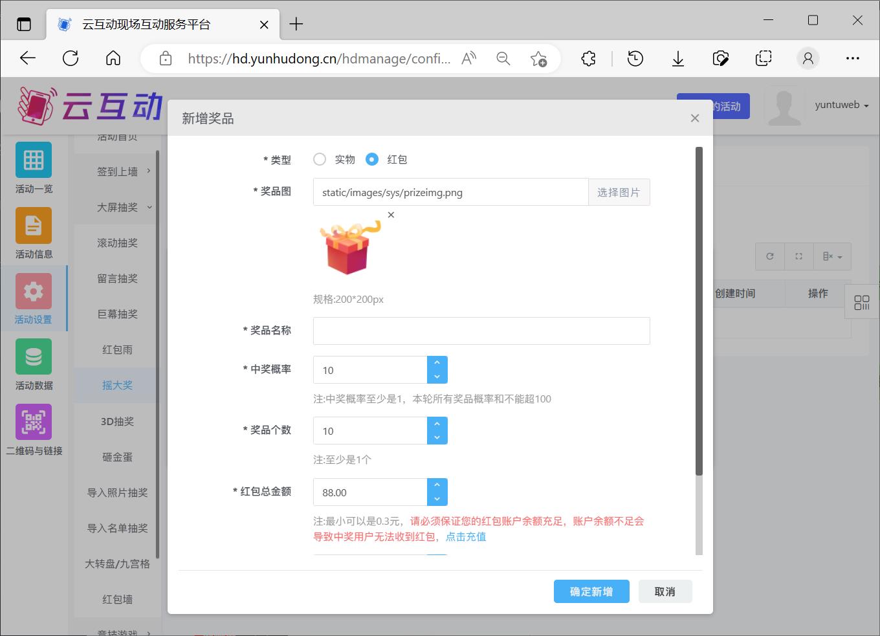The image size is (880, 636).
Task: Go to browser home page
Action: pyautogui.click(x=113, y=58)
